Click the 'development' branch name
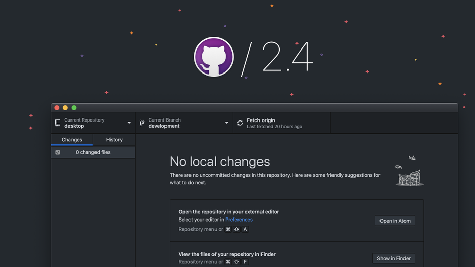The image size is (475, 267). click(x=164, y=126)
